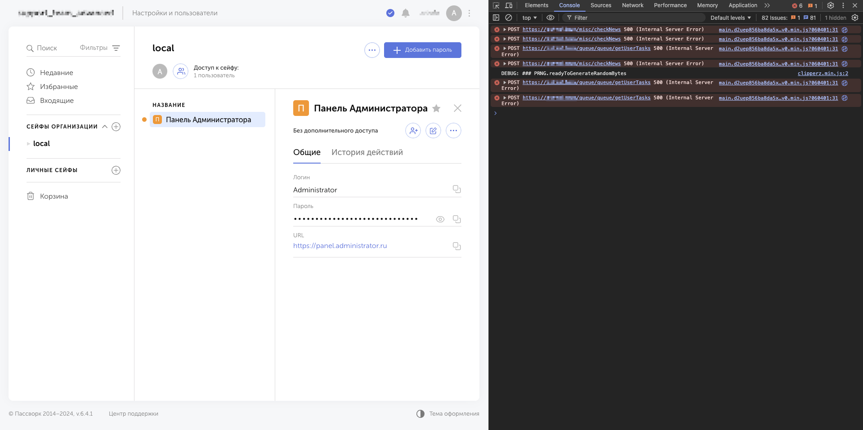The width and height of the screenshot is (863, 430).
Task: Switch to the Network tab
Action: coord(633,5)
